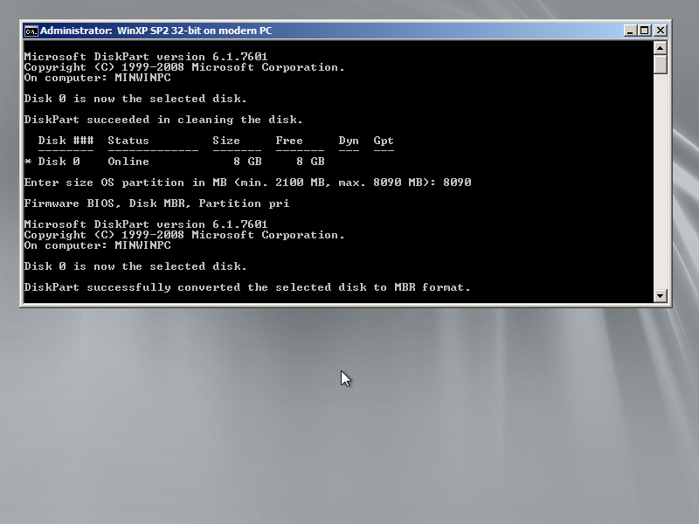
Task: Click the 'Dyn' column header
Action: click(x=349, y=141)
